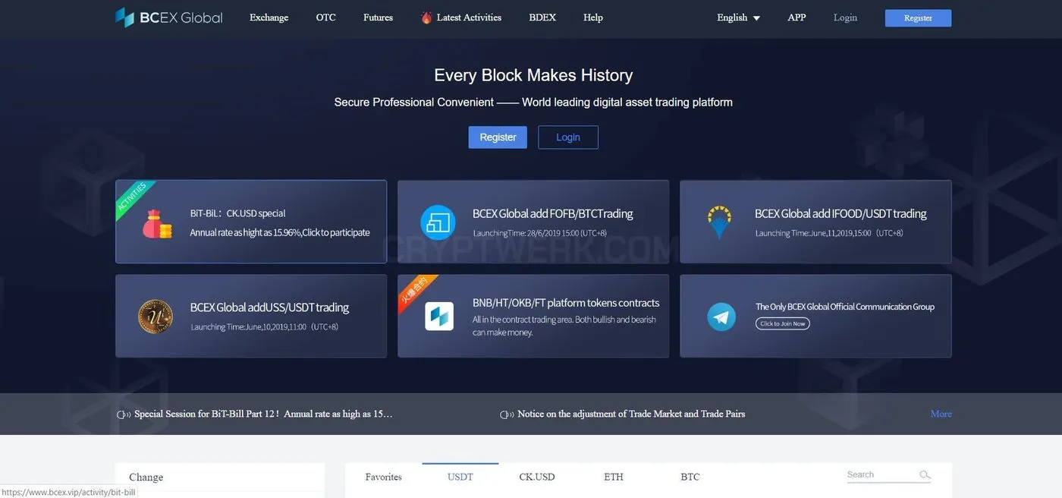Click the flame icon beside Latest Activities

click(426, 17)
